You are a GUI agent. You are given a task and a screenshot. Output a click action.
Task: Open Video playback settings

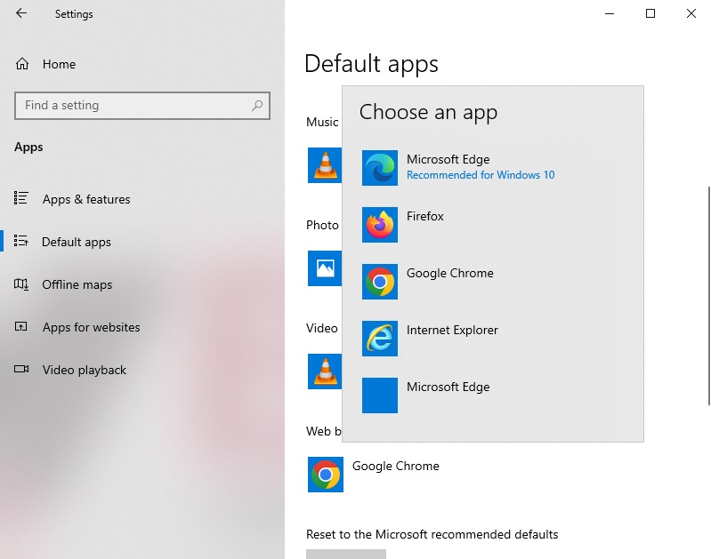point(85,370)
